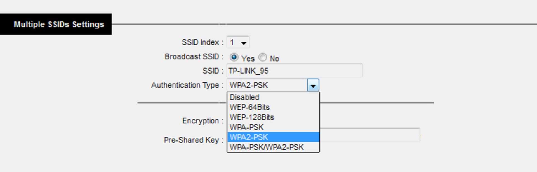
Task: Open the SSID Index dropdown
Action: pyautogui.click(x=238, y=42)
